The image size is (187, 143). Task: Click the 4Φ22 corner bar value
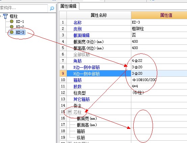tap(159, 61)
